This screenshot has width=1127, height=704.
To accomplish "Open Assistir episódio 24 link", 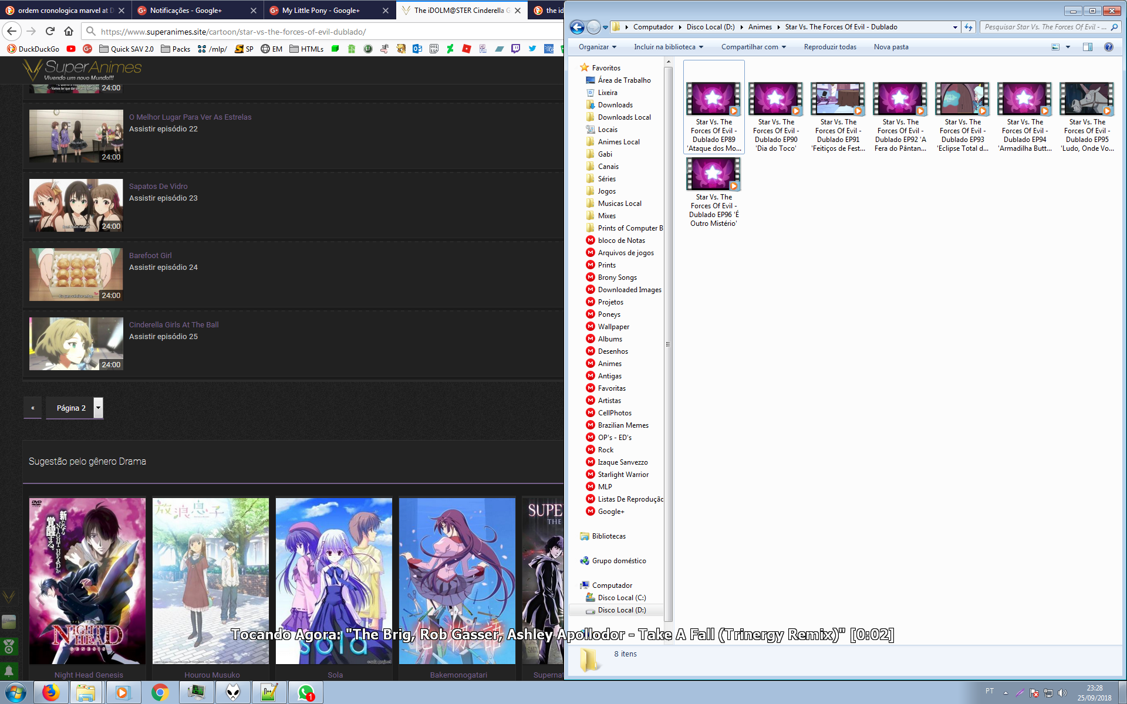I will [163, 267].
